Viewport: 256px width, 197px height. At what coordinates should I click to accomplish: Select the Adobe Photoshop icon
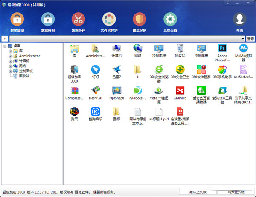[x=222, y=48]
